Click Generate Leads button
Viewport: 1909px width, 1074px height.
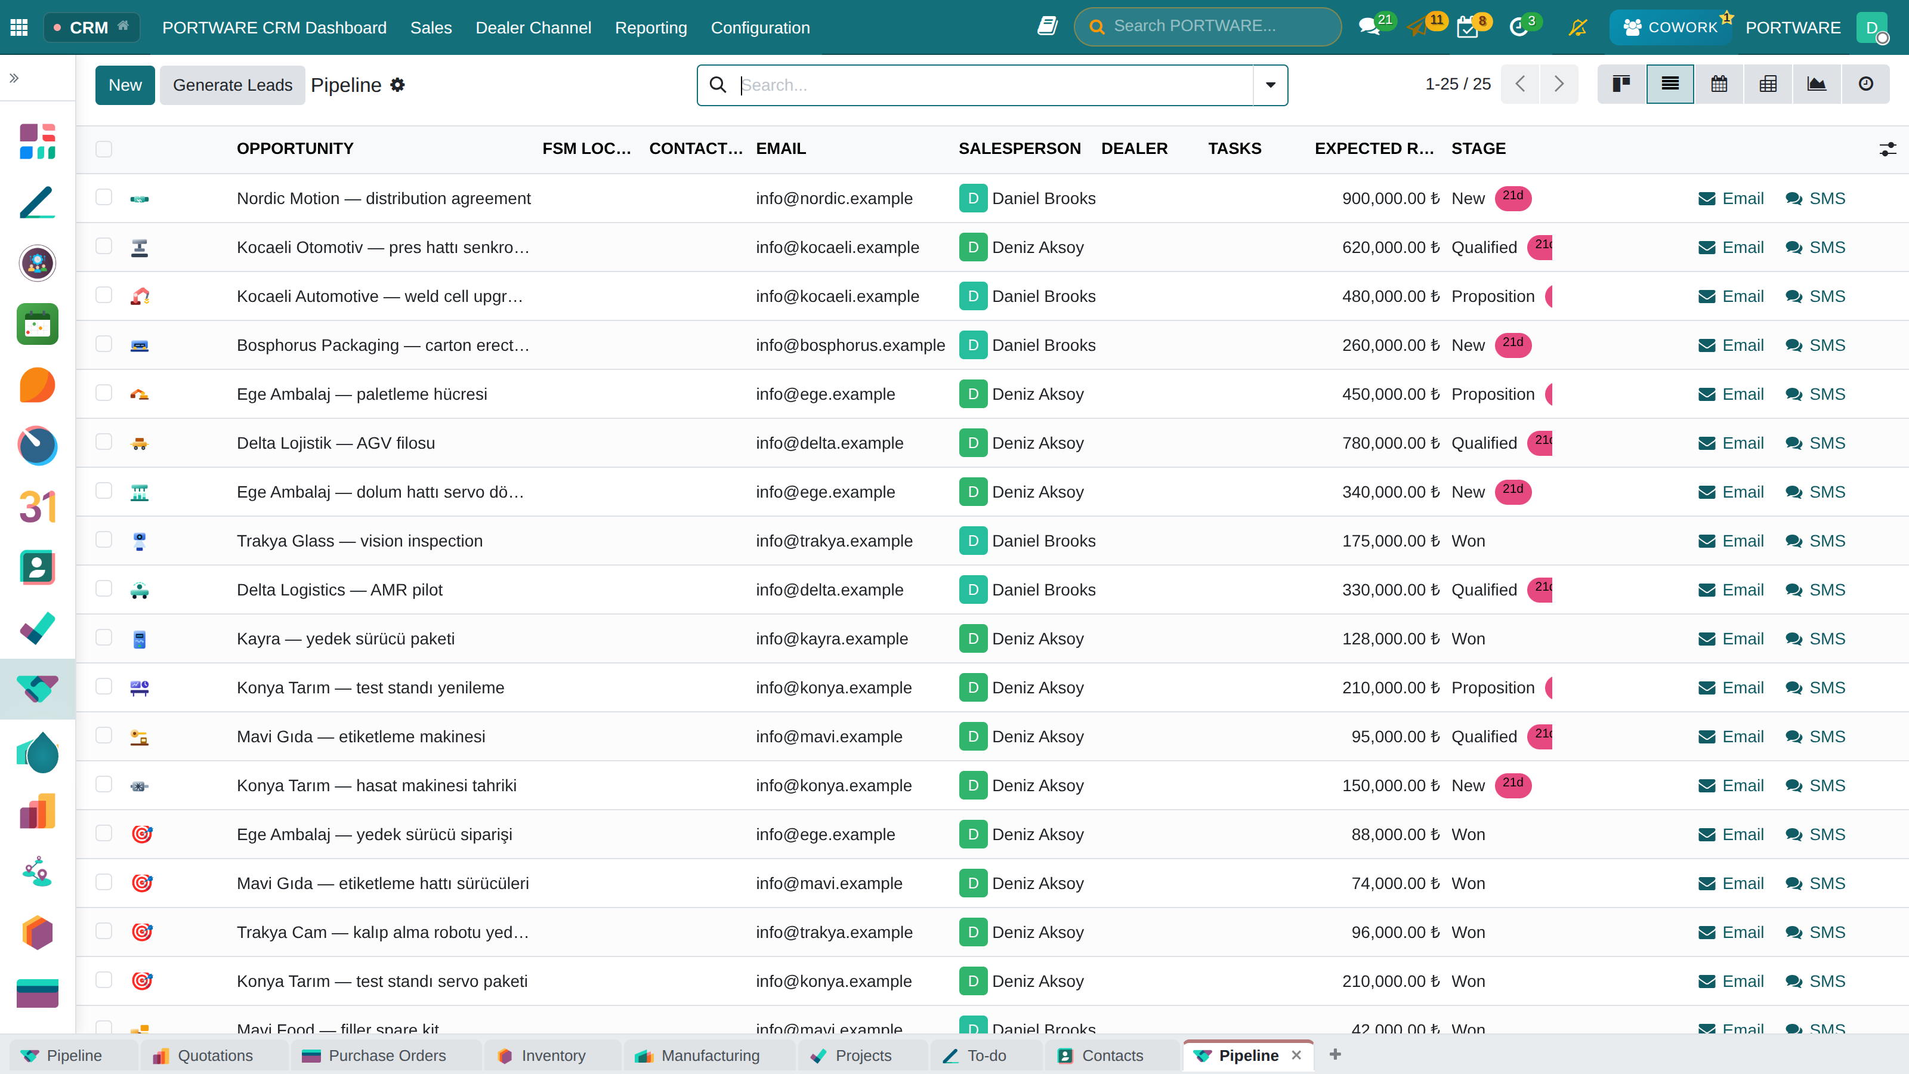click(x=233, y=85)
